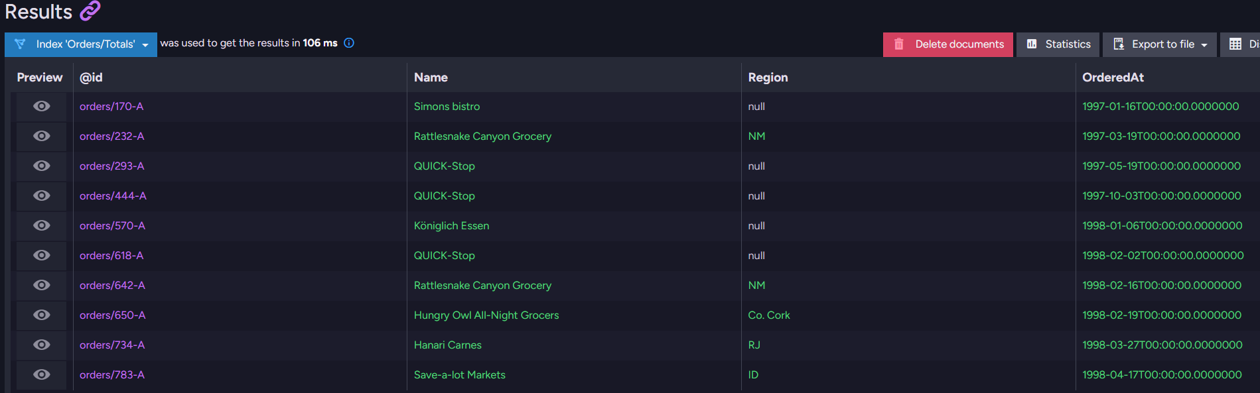Viewport: 1260px width, 393px height.
Task: Expand the Export to file dropdown arrow
Action: coord(1204,45)
